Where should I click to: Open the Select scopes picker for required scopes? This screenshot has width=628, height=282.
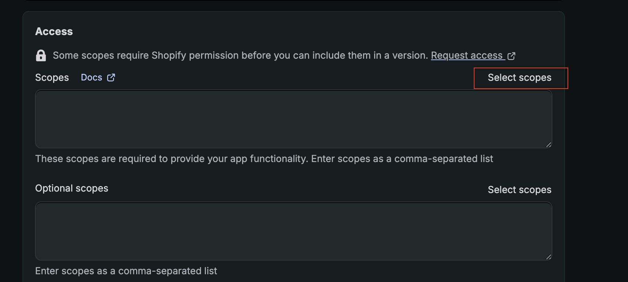click(520, 78)
